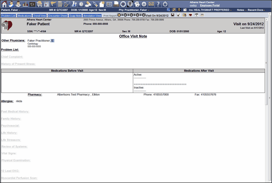Go to the Home house icon

click(x=4, y=4)
